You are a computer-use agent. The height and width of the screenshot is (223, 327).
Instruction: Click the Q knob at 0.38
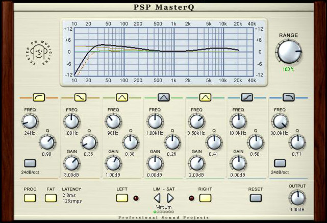(131, 142)
